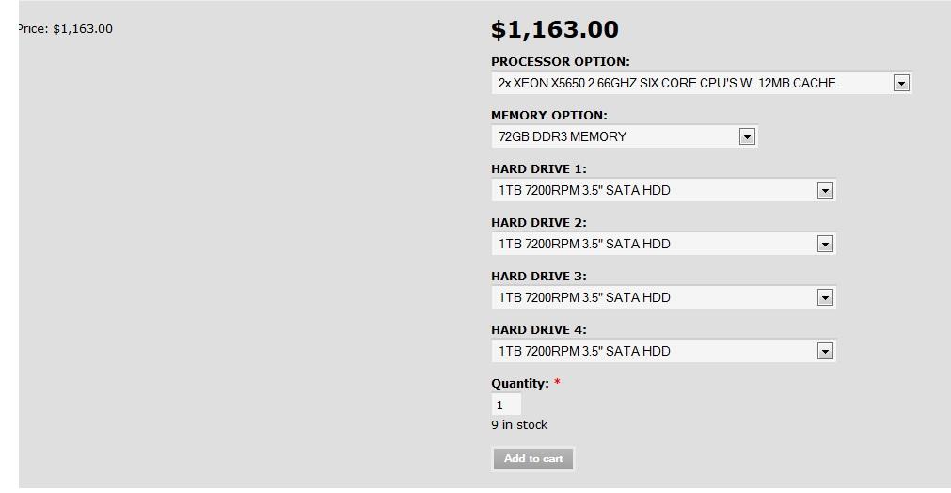
Task: Click the red required asterisk next to Quantity
Action: click(557, 382)
